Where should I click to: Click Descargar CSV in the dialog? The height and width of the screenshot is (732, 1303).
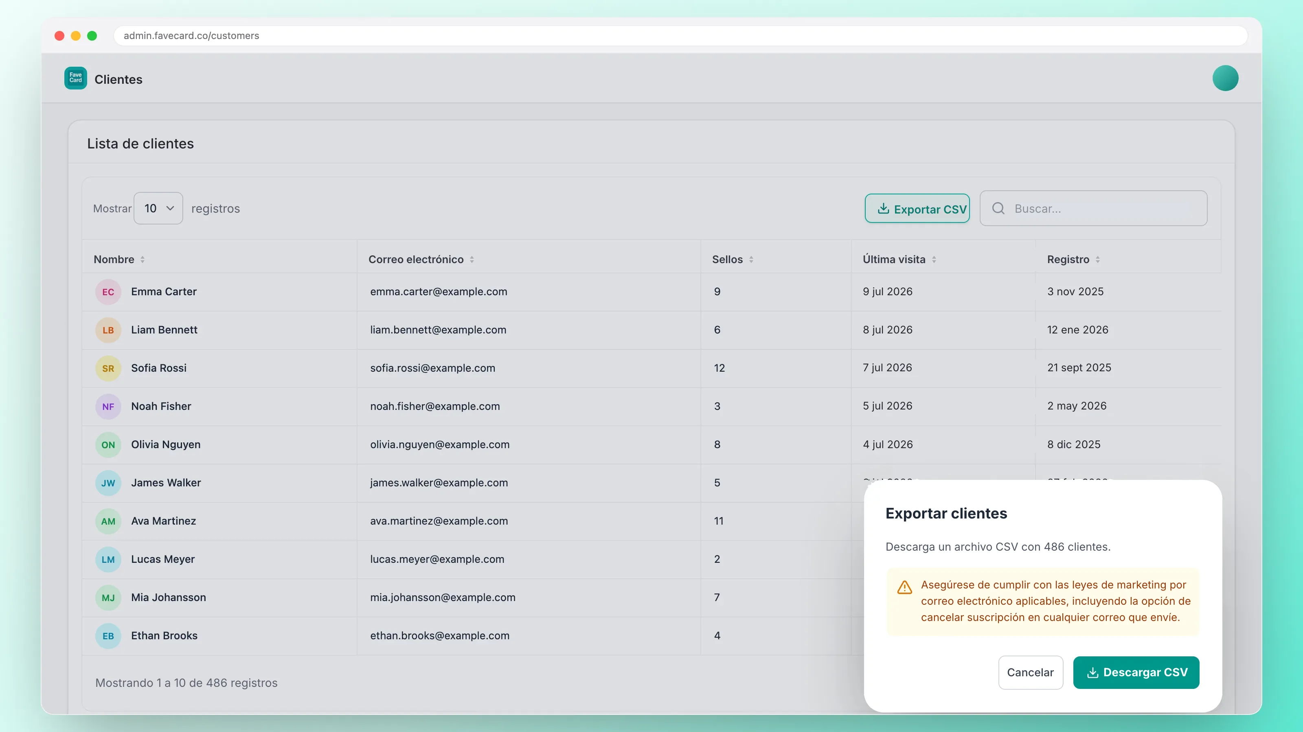(1136, 672)
